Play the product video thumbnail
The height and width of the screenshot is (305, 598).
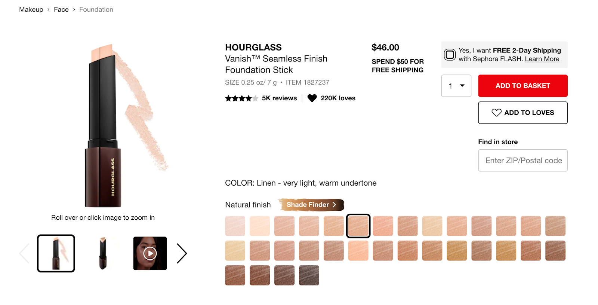(x=150, y=253)
